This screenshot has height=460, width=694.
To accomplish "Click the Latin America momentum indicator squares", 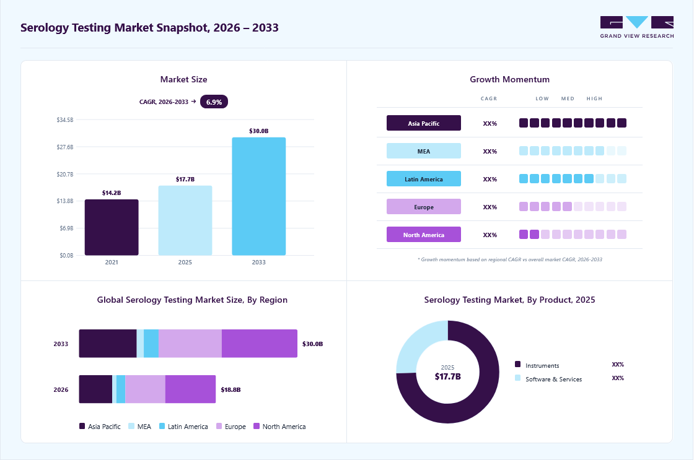I will coord(573,179).
